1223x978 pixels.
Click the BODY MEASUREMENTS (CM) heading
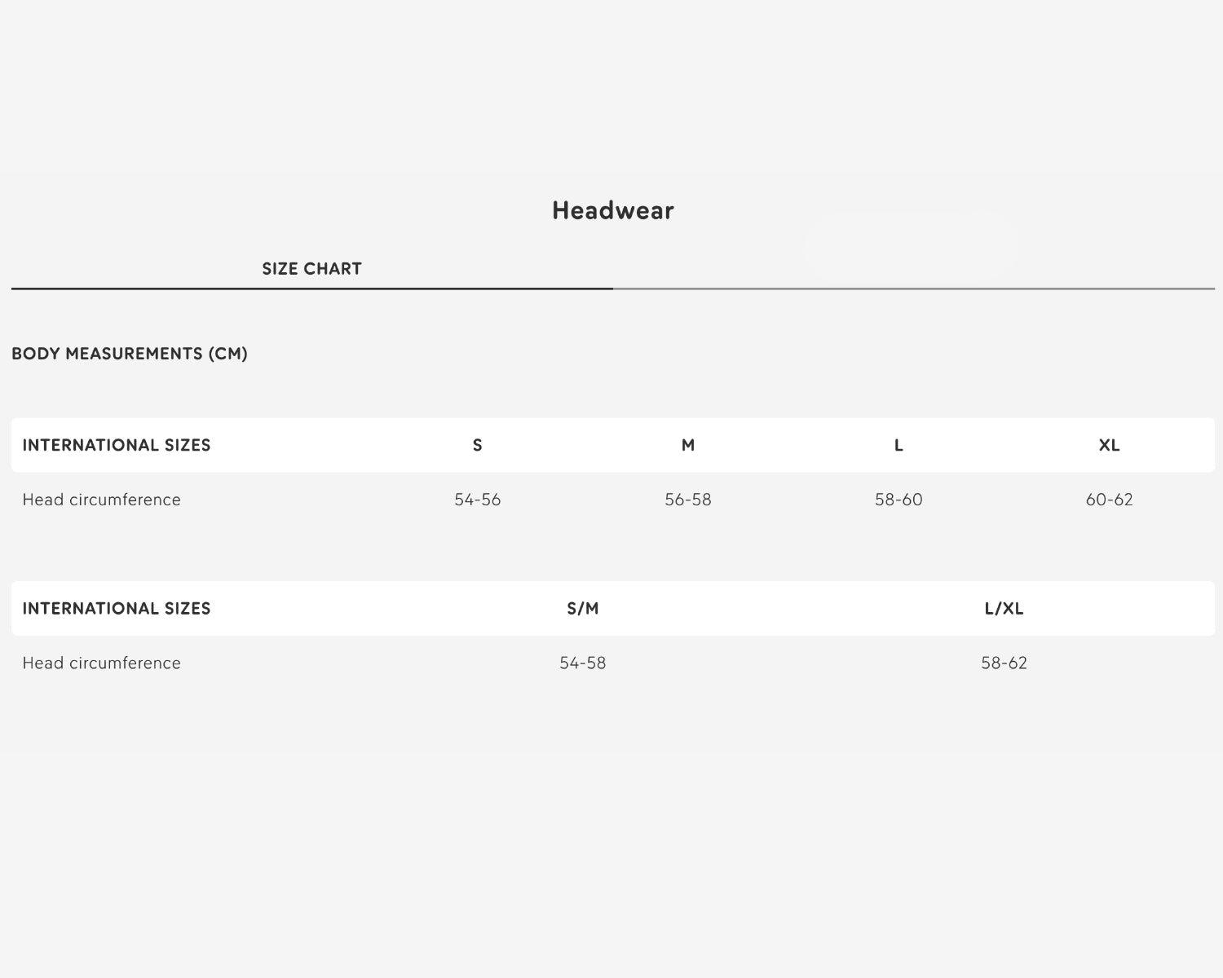point(130,354)
